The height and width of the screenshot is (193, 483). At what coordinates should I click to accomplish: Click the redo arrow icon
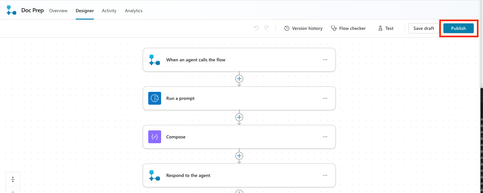(x=267, y=28)
